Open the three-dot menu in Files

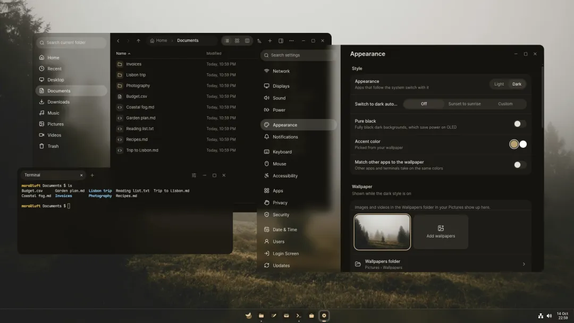(291, 40)
